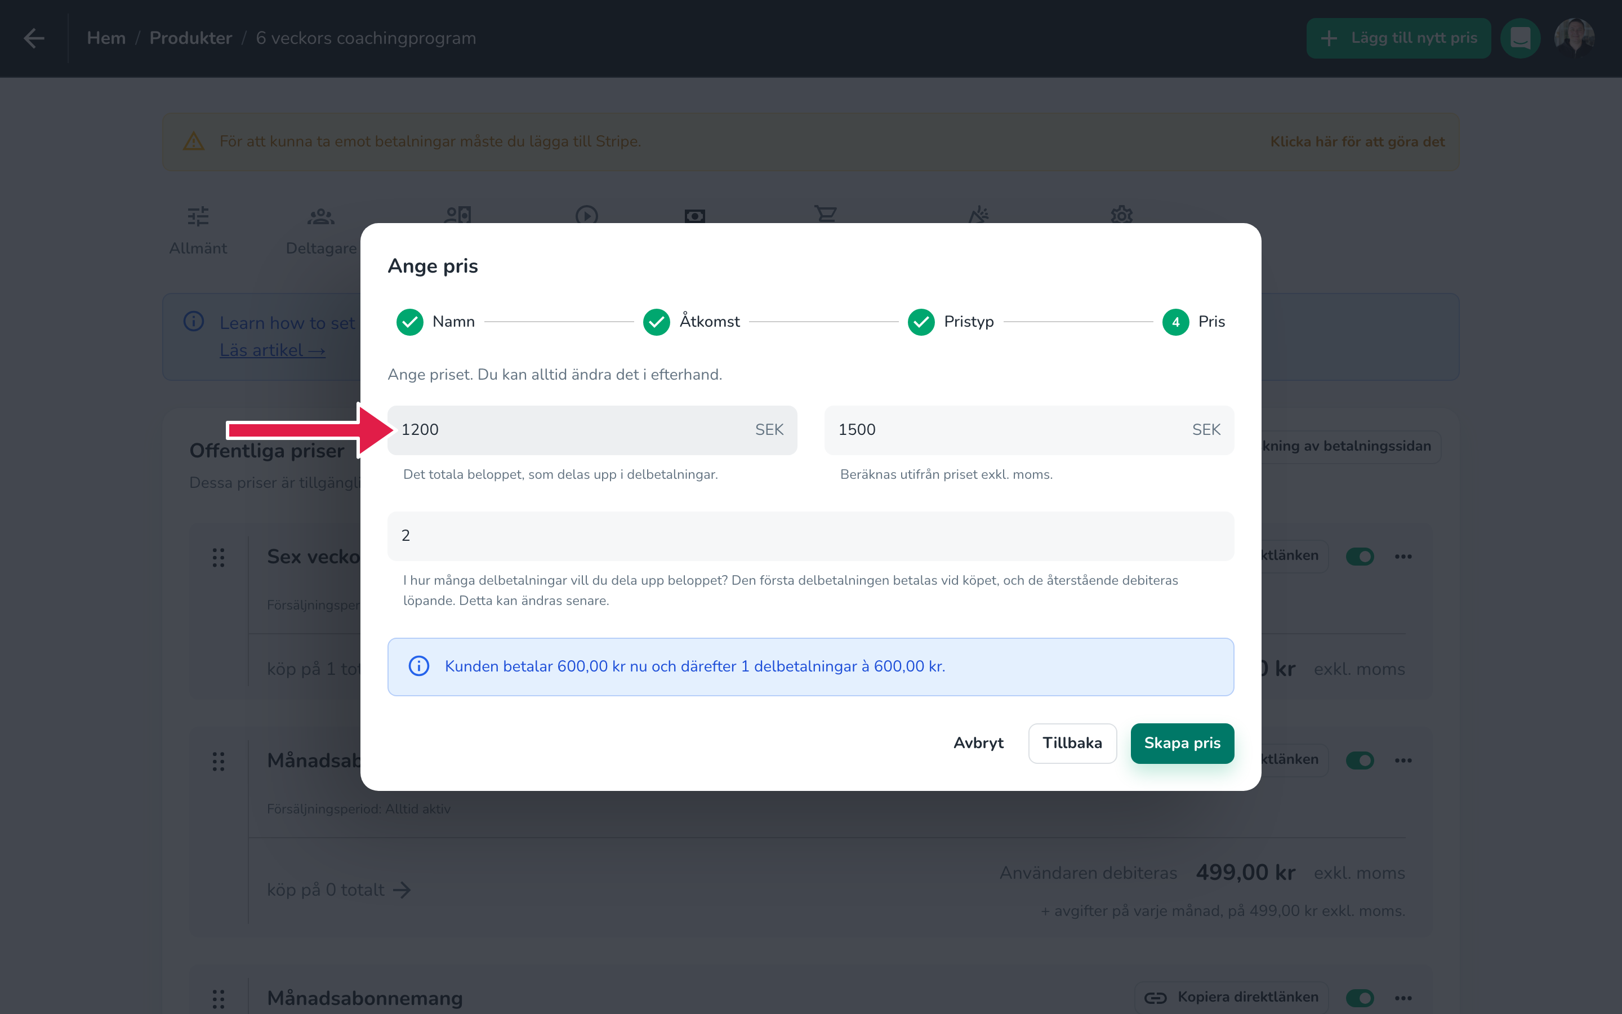1622x1014 pixels.
Task: Click the play-circle tab icon
Action: [586, 215]
